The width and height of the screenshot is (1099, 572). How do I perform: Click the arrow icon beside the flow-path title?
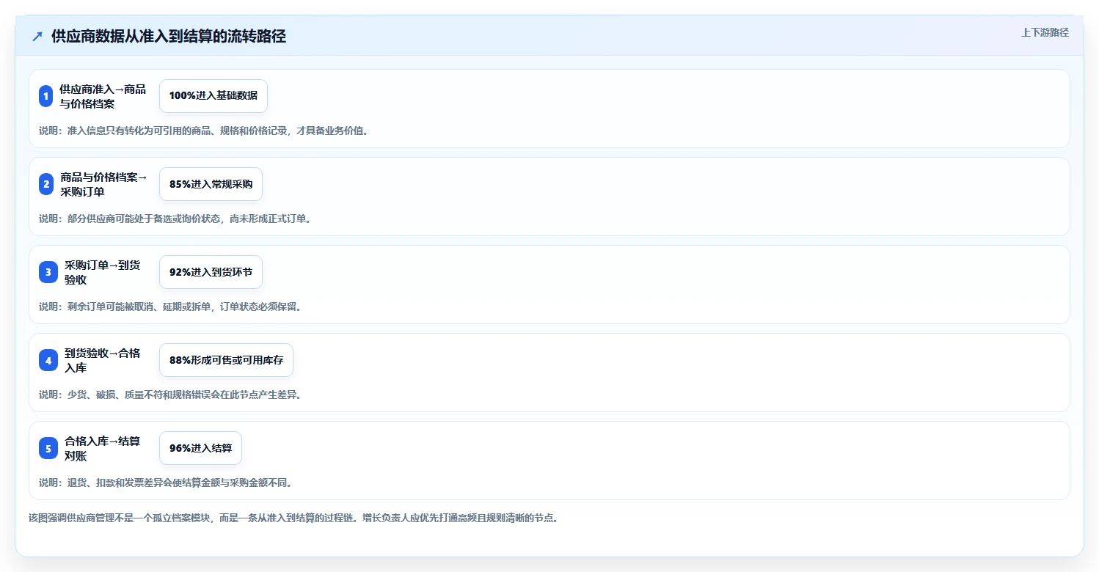(37, 36)
